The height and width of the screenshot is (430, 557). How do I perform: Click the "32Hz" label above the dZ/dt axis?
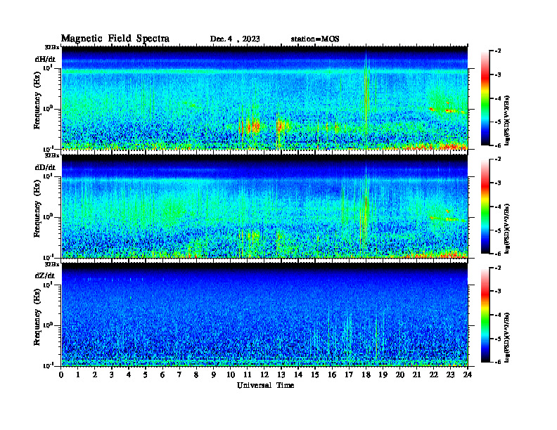(x=51, y=264)
